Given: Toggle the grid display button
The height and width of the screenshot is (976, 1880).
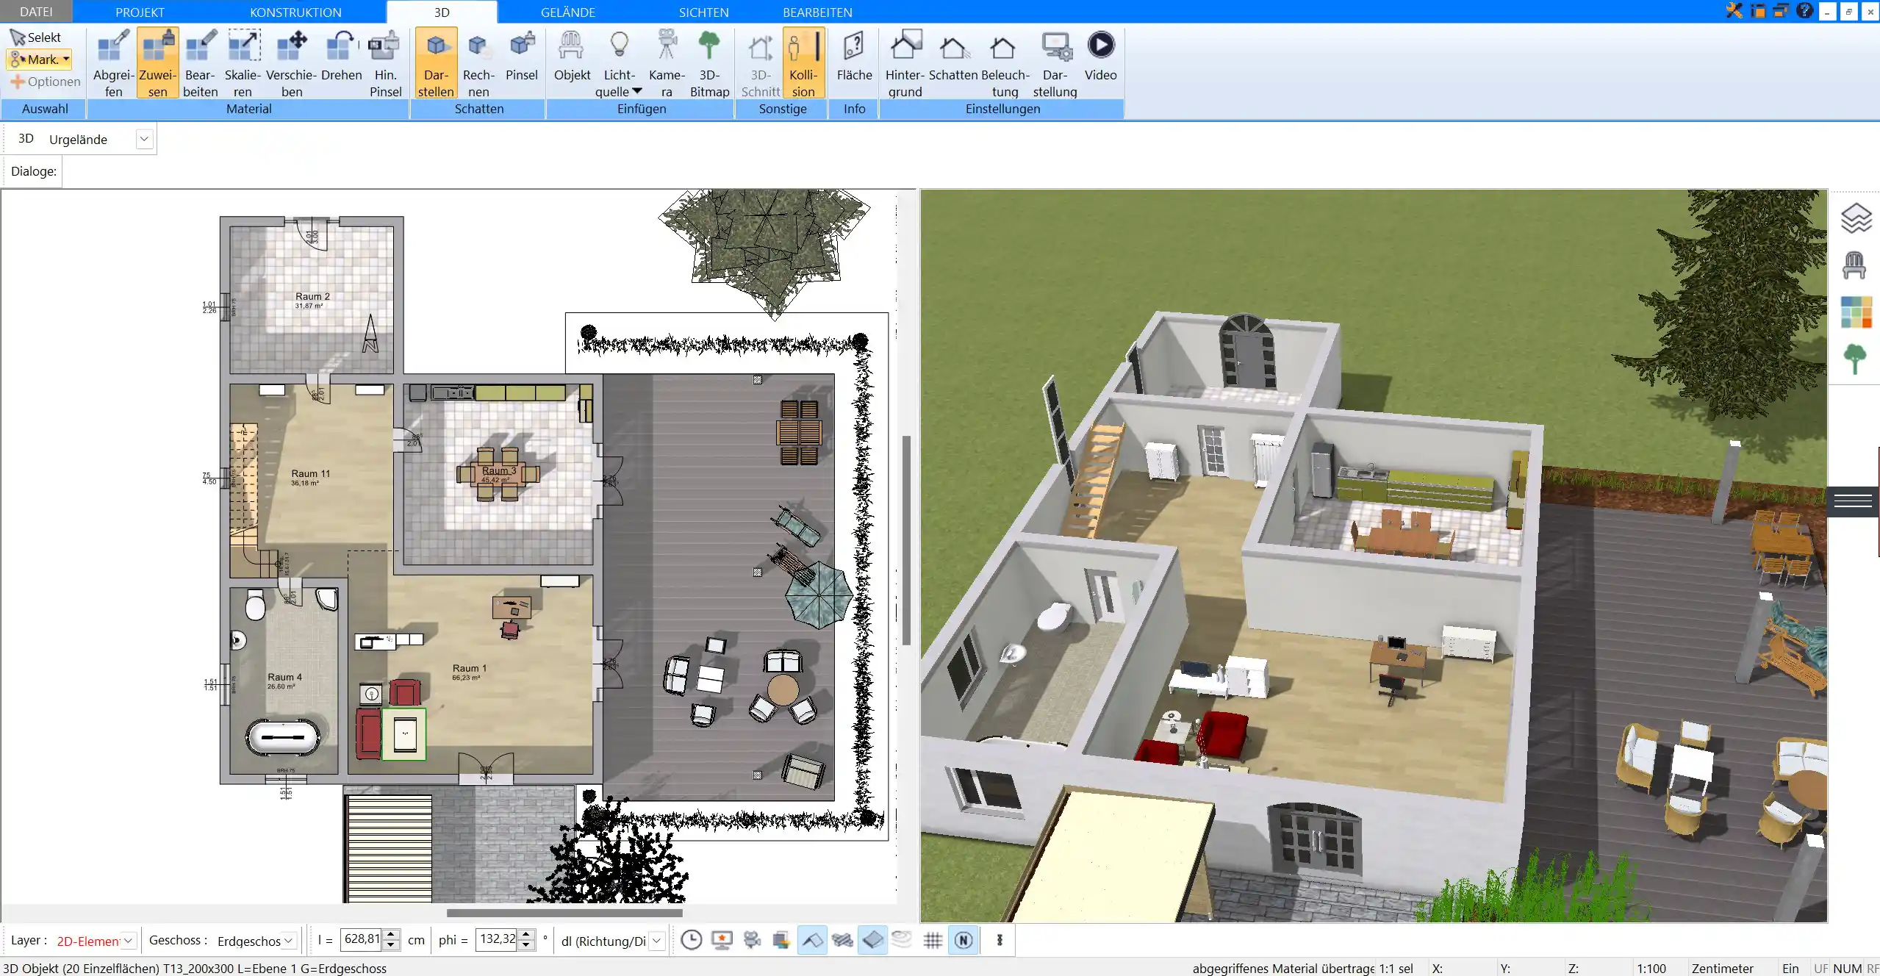Looking at the screenshot, I should (933, 940).
